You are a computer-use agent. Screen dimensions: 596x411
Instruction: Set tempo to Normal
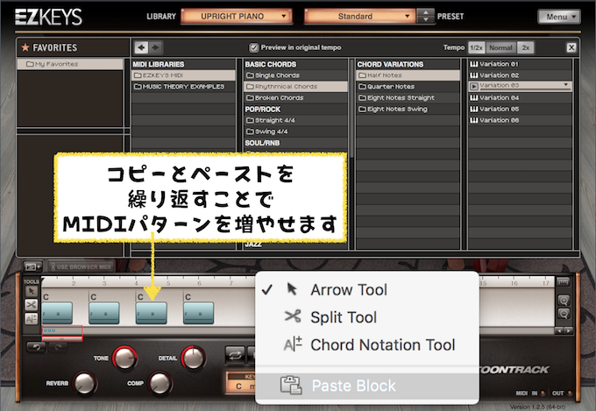click(x=500, y=47)
